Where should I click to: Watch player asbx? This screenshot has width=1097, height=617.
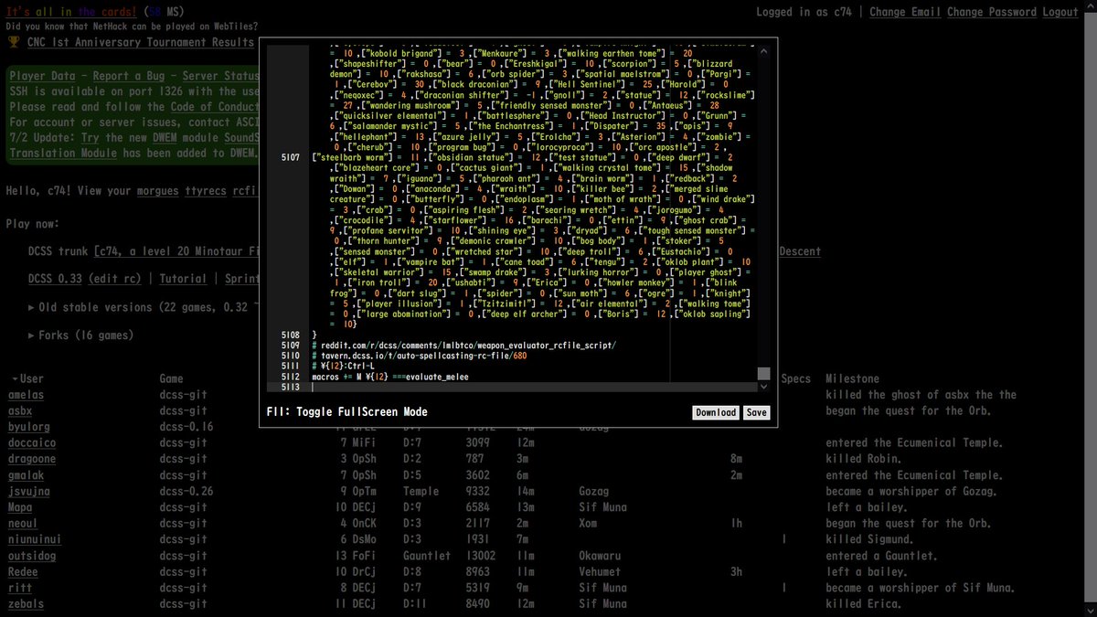point(19,411)
